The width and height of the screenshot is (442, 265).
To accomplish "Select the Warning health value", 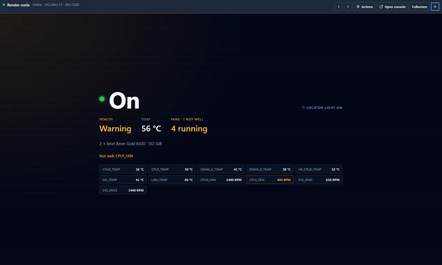I will coord(115,129).
